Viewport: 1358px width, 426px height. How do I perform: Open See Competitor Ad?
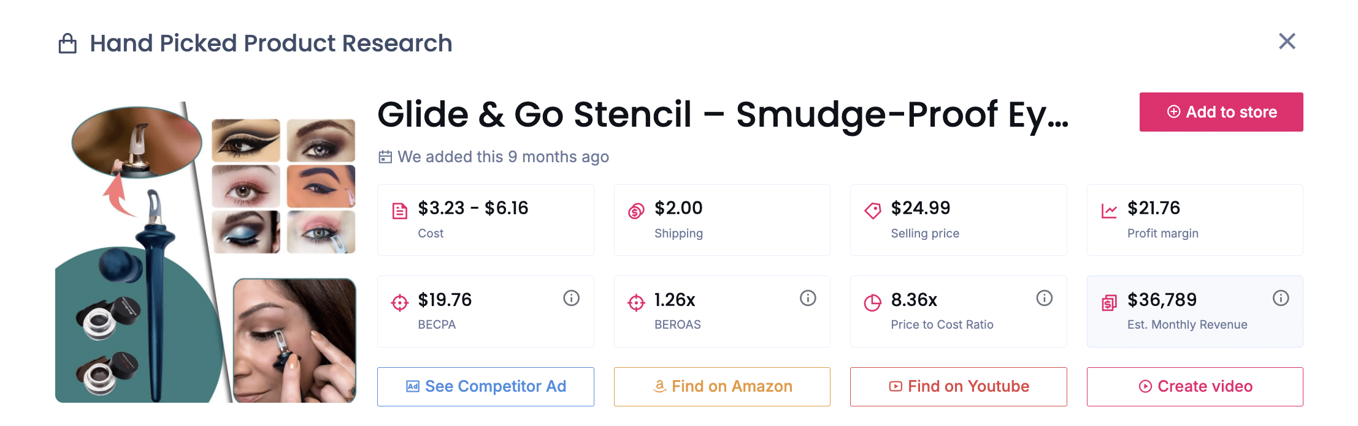(485, 386)
